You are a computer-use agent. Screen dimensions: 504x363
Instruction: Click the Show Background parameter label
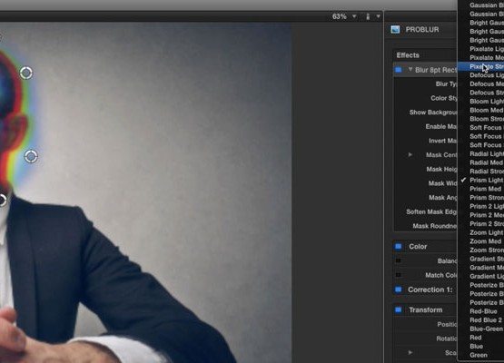tap(433, 113)
